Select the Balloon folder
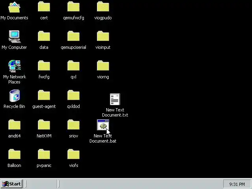The height and width of the screenshot is (189, 252). pos(14,154)
